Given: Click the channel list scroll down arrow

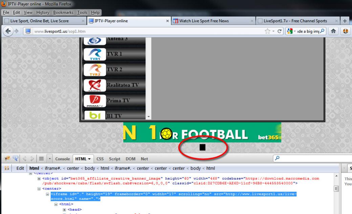Looking at the screenshot, I should [148, 117].
